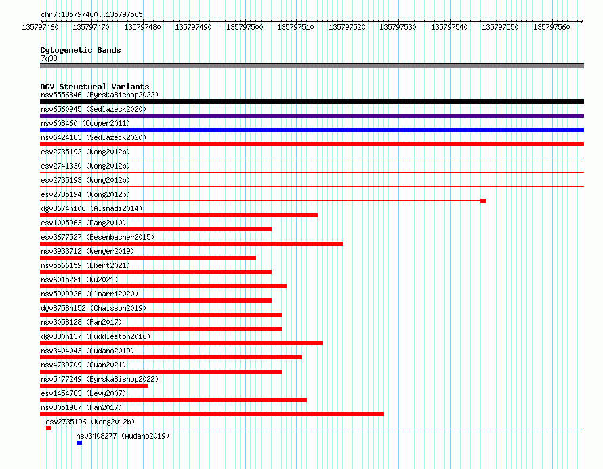Click the purple nsv6560945 variant bar
The image size is (603, 469).
coord(312,116)
